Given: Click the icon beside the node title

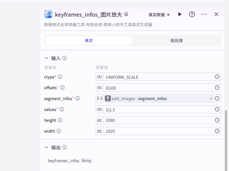Looking at the screenshot, I should point(126,15).
